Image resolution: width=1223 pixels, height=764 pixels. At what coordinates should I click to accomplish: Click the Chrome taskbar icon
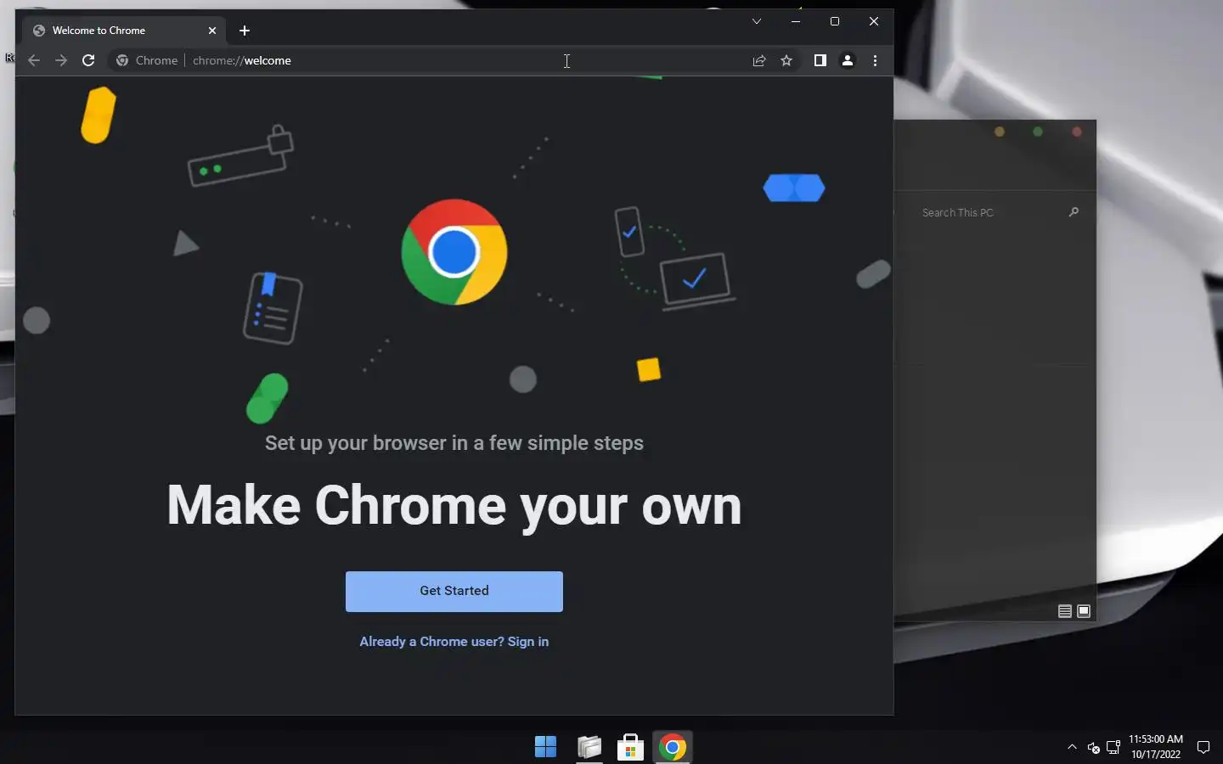click(673, 747)
